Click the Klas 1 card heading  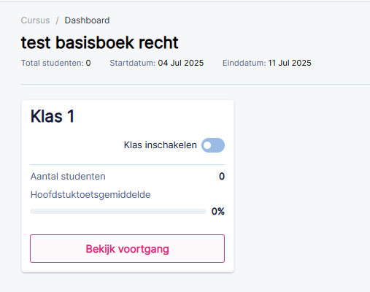coord(53,116)
